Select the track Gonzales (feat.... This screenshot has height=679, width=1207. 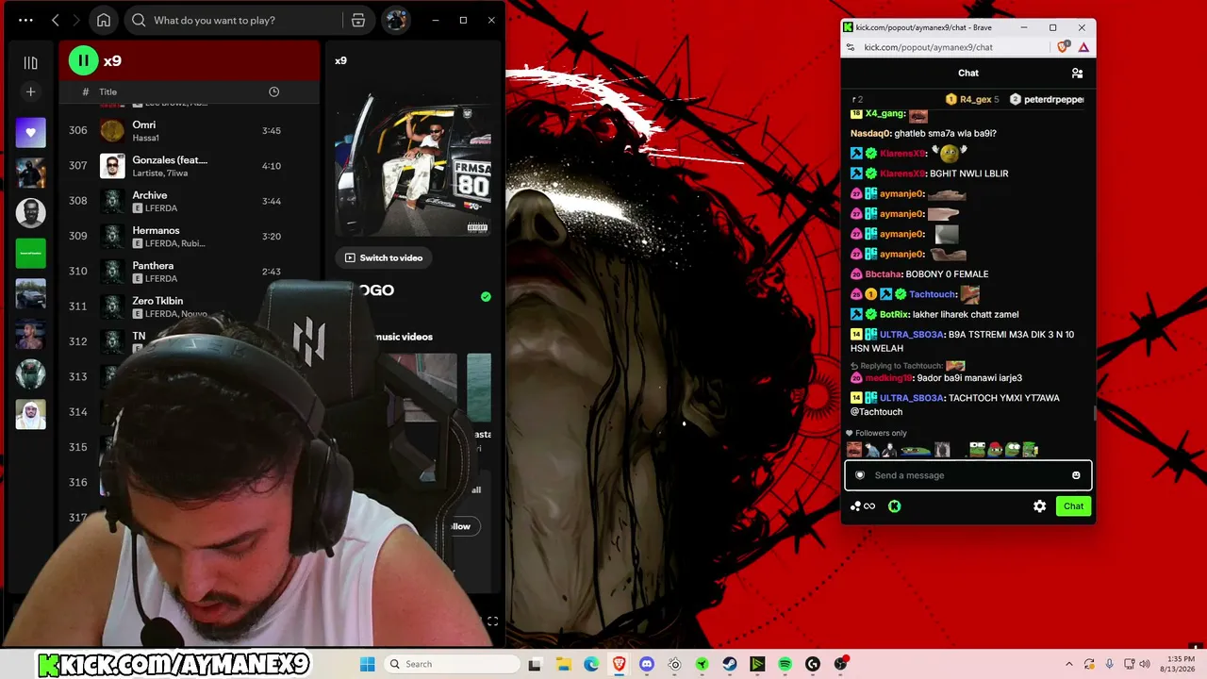click(189, 165)
